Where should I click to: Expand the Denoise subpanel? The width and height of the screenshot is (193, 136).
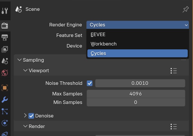(x=25, y=116)
